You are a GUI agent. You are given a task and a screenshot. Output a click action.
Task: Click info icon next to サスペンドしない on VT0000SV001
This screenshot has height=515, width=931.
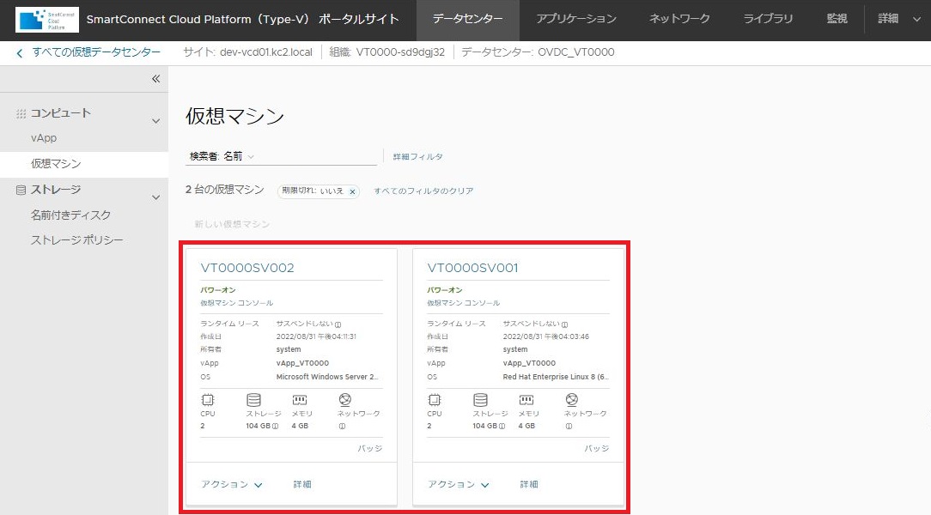[564, 324]
